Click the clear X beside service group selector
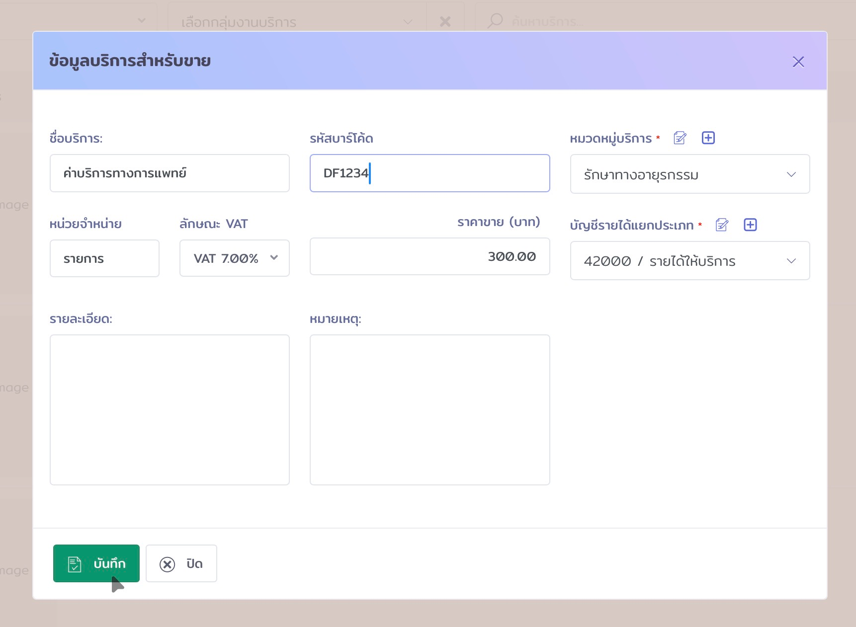The height and width of the screenshot is (627, 856). 445,21
